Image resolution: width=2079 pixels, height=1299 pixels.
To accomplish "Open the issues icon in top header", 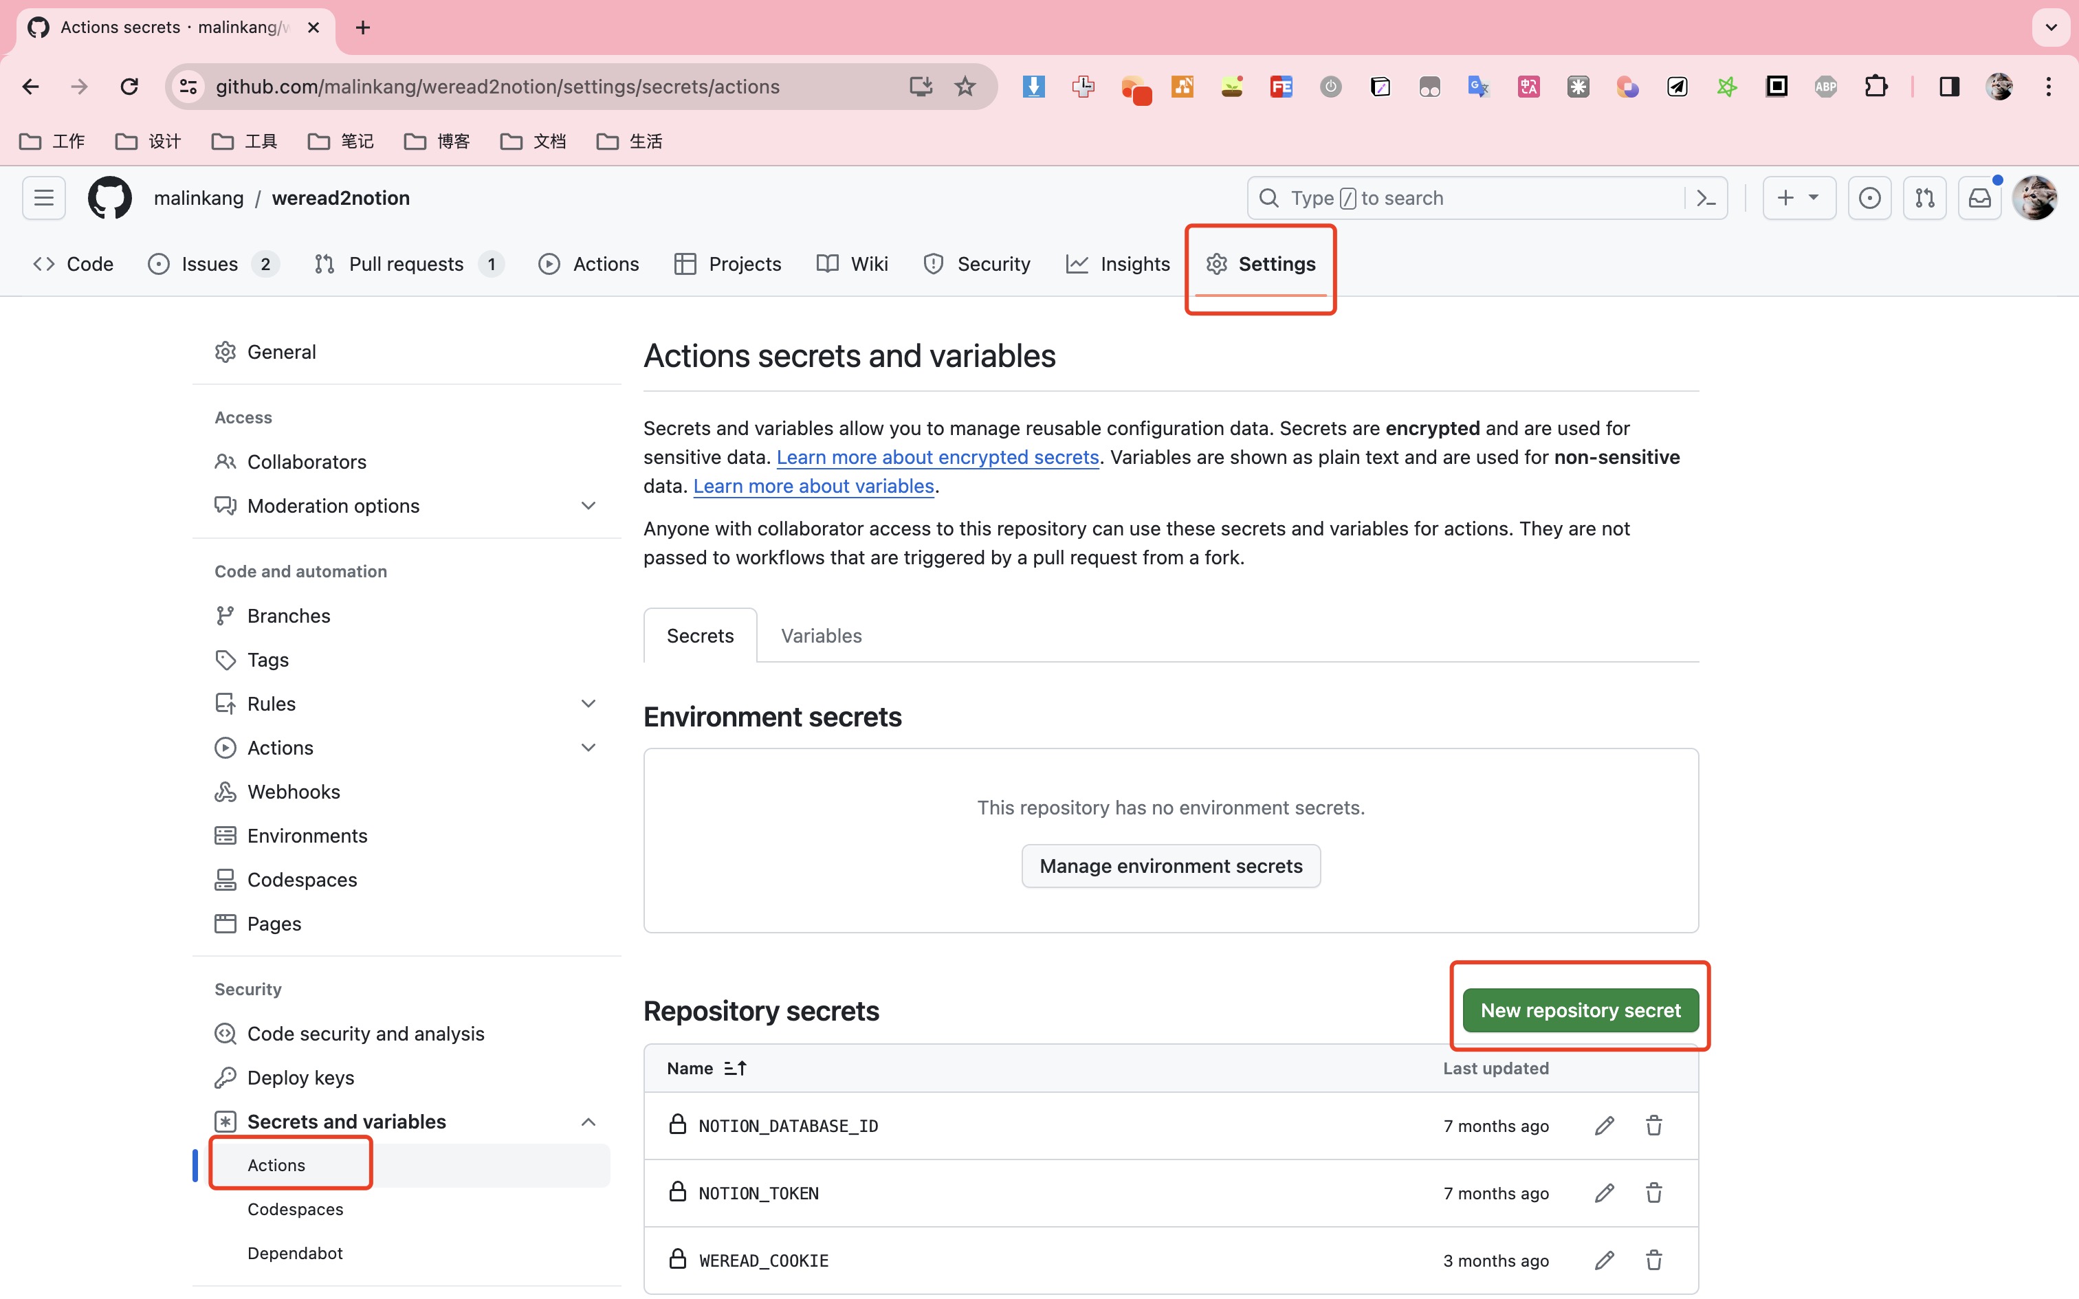I will 1869,198.
